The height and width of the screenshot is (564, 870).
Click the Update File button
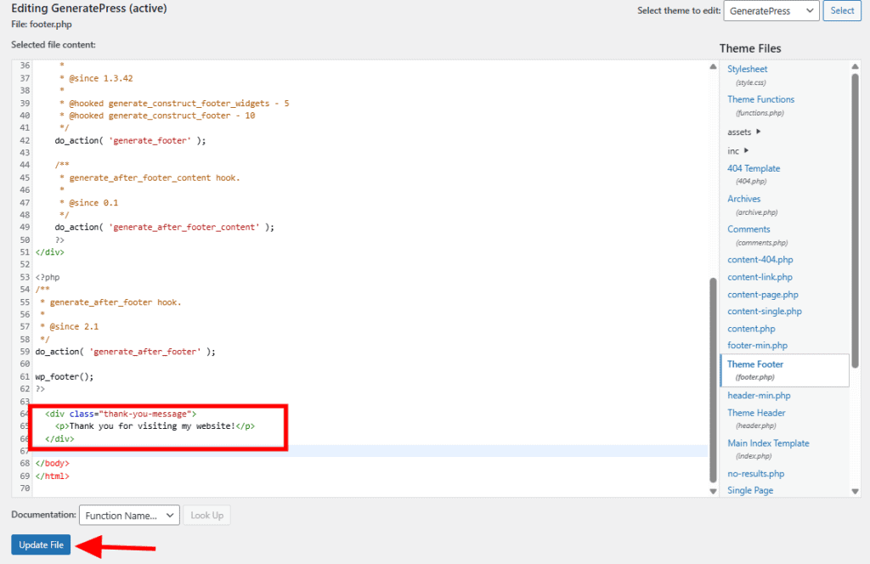pos(40,544)
